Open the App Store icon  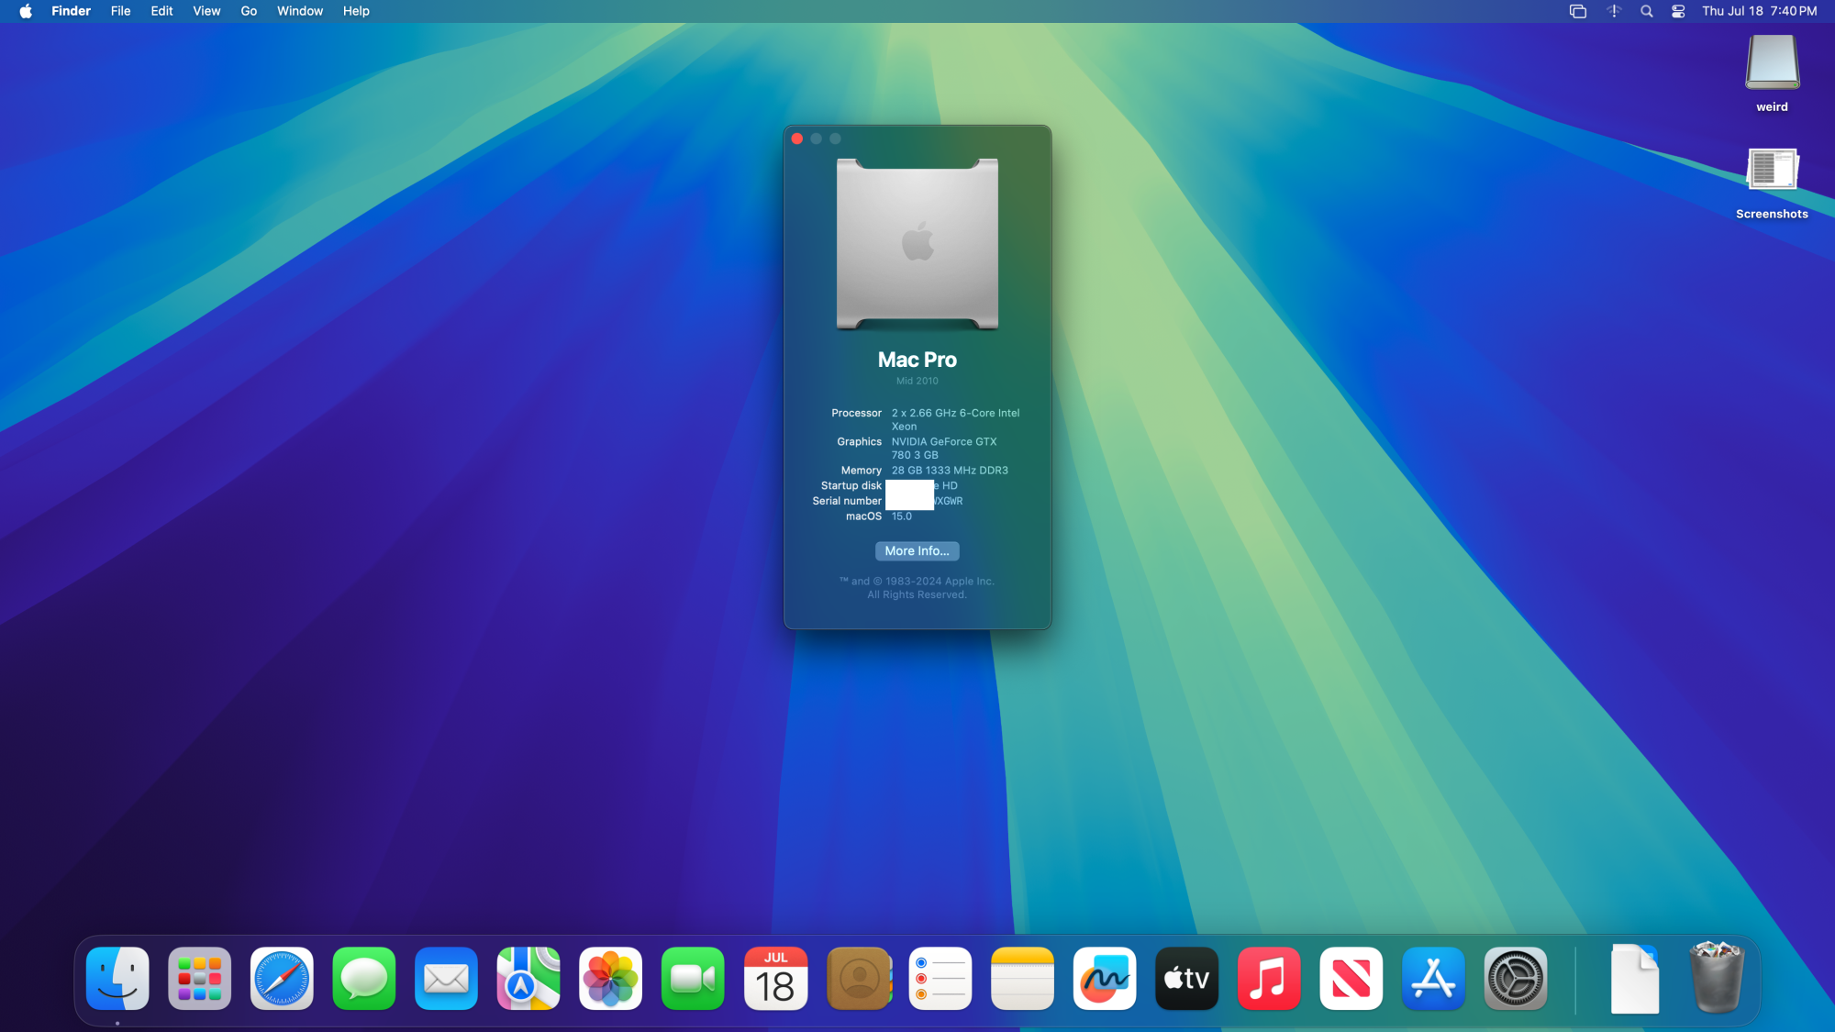coord(1433,979)
